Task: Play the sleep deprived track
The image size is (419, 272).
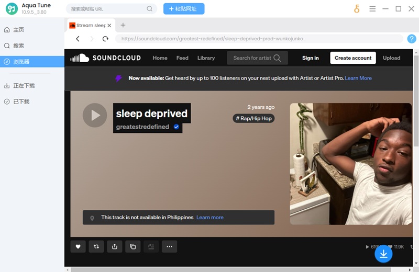Action: (95, 115)
